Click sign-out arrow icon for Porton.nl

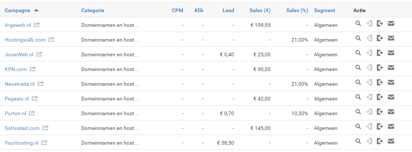click(x=380, y=112)
